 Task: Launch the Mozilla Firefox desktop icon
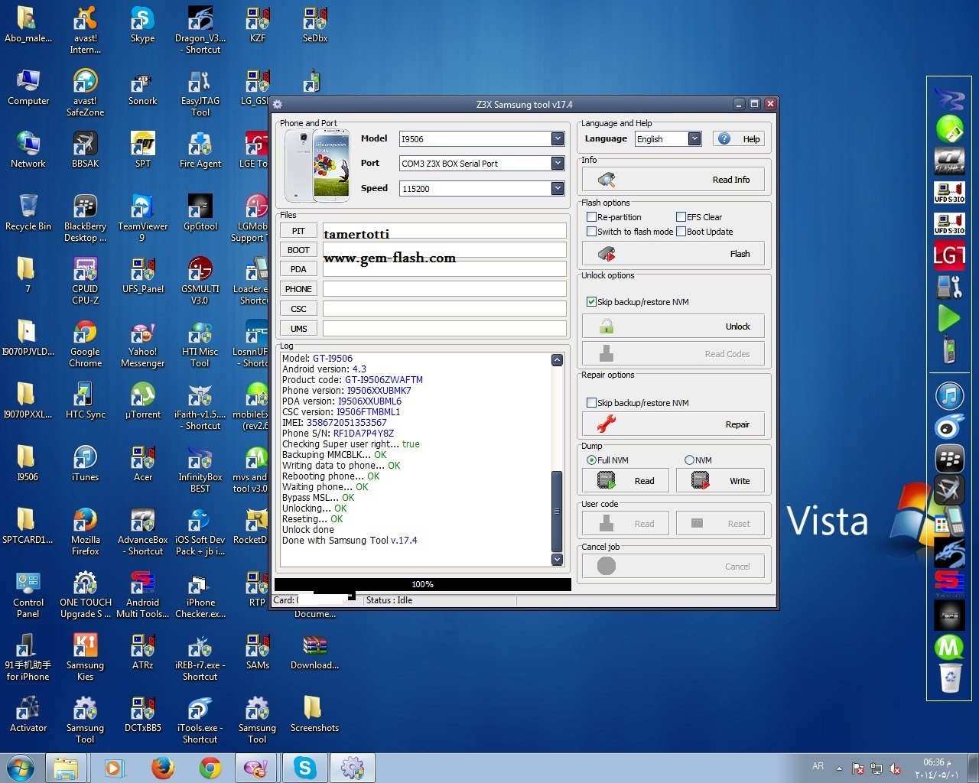coord(85,531)
